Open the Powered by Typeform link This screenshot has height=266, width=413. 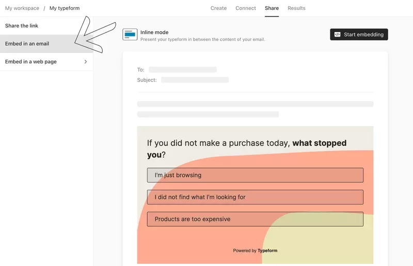click(x=255, y=251)
